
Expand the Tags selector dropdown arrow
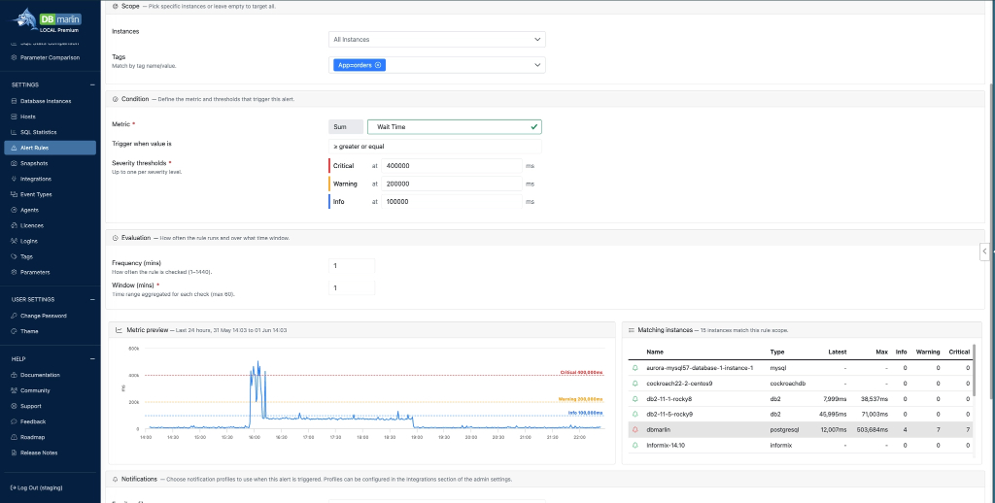(x=536, y=65)
